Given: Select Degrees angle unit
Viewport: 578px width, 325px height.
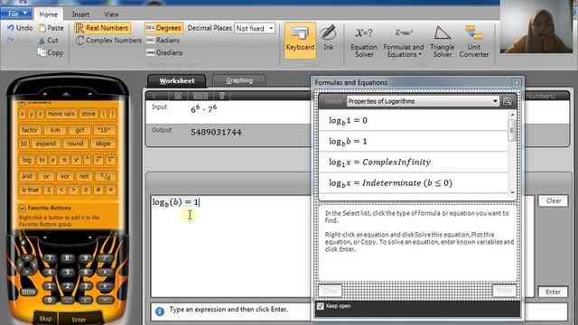Looking at the screenshot, I should coord(163,28).
